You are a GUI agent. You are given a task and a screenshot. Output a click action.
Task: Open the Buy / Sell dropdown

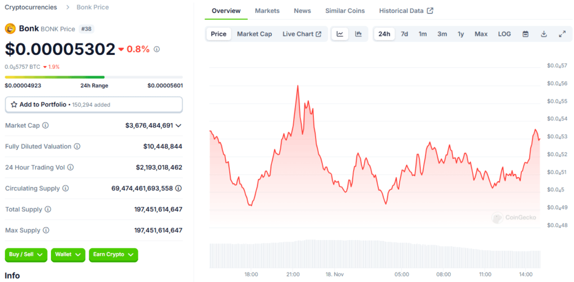26,255
